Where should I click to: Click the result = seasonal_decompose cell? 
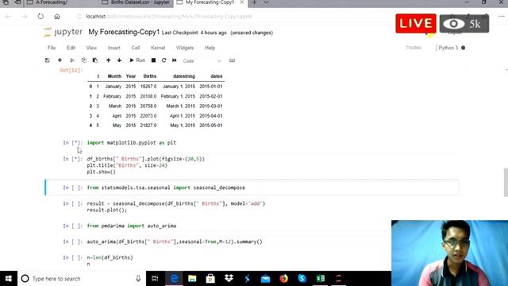(272, 207)
